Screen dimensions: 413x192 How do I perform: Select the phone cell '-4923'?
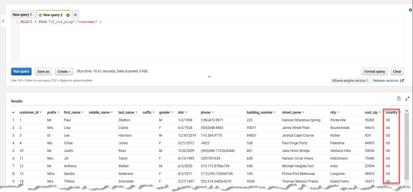click(205, 143)
